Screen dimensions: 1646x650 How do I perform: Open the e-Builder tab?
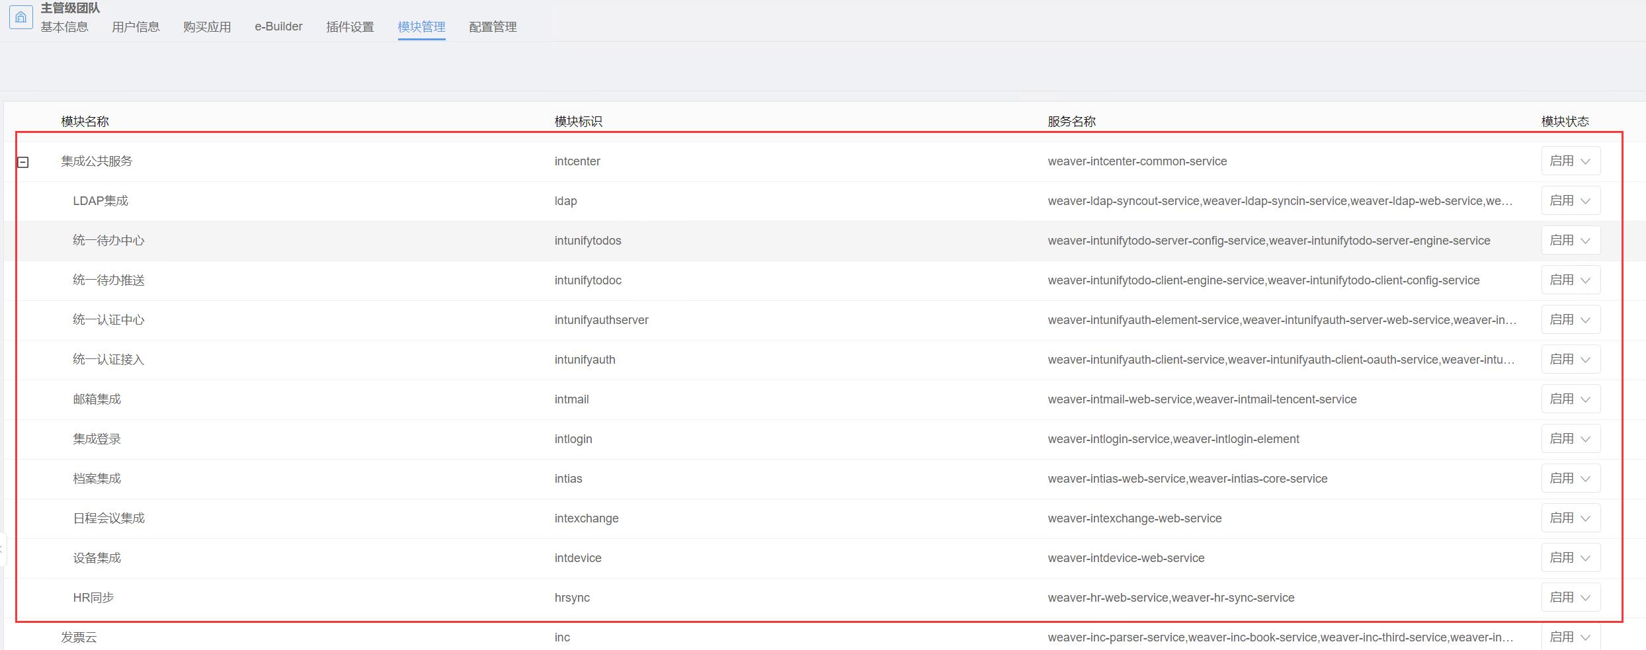click(x=278, y=27)
